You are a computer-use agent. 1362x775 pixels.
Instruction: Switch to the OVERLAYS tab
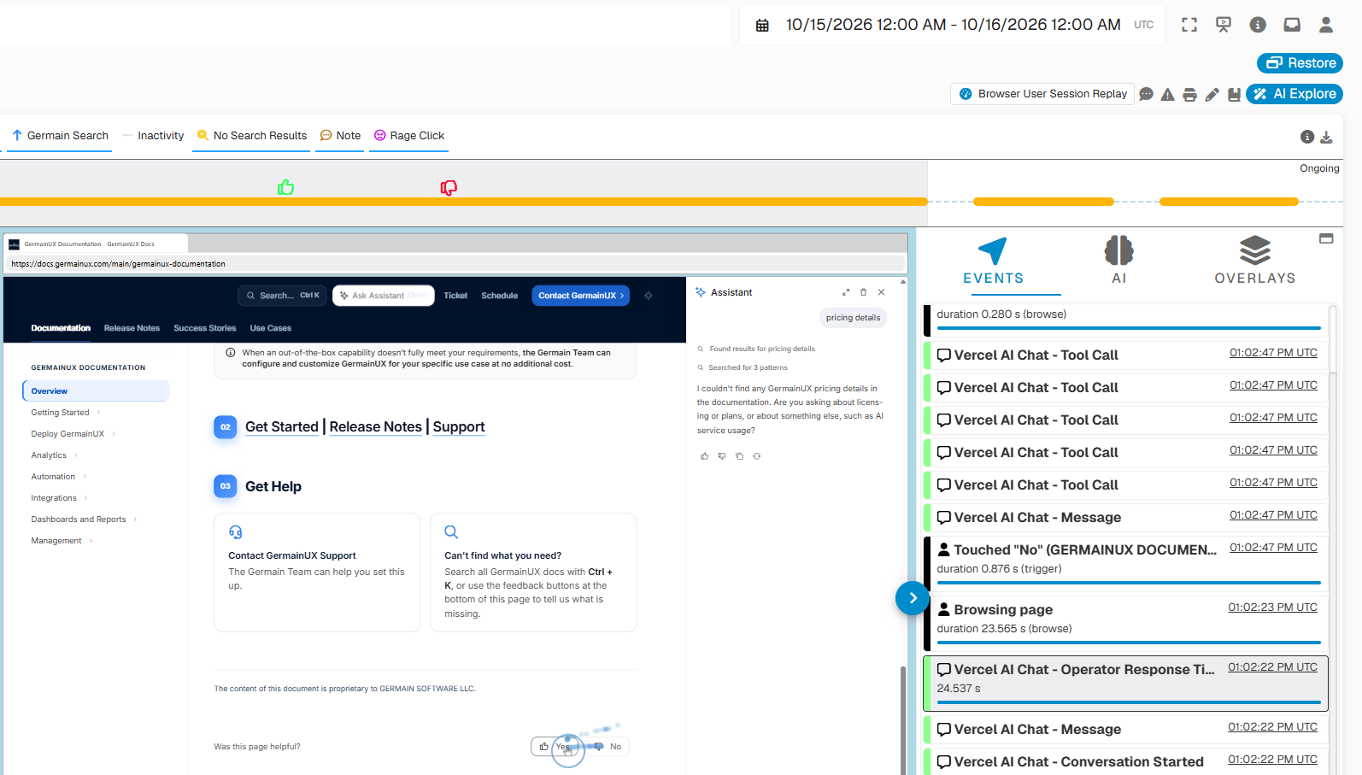pos(1255,261)
